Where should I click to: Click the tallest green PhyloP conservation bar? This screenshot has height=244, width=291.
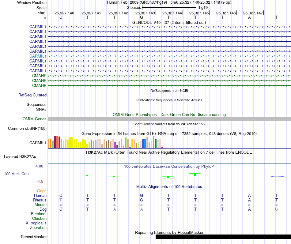click(x=195, y=175)
